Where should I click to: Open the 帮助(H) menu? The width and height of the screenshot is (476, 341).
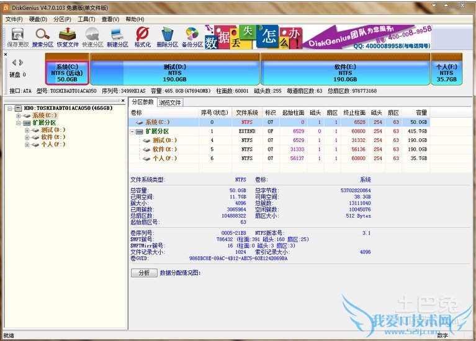point(135,19)
